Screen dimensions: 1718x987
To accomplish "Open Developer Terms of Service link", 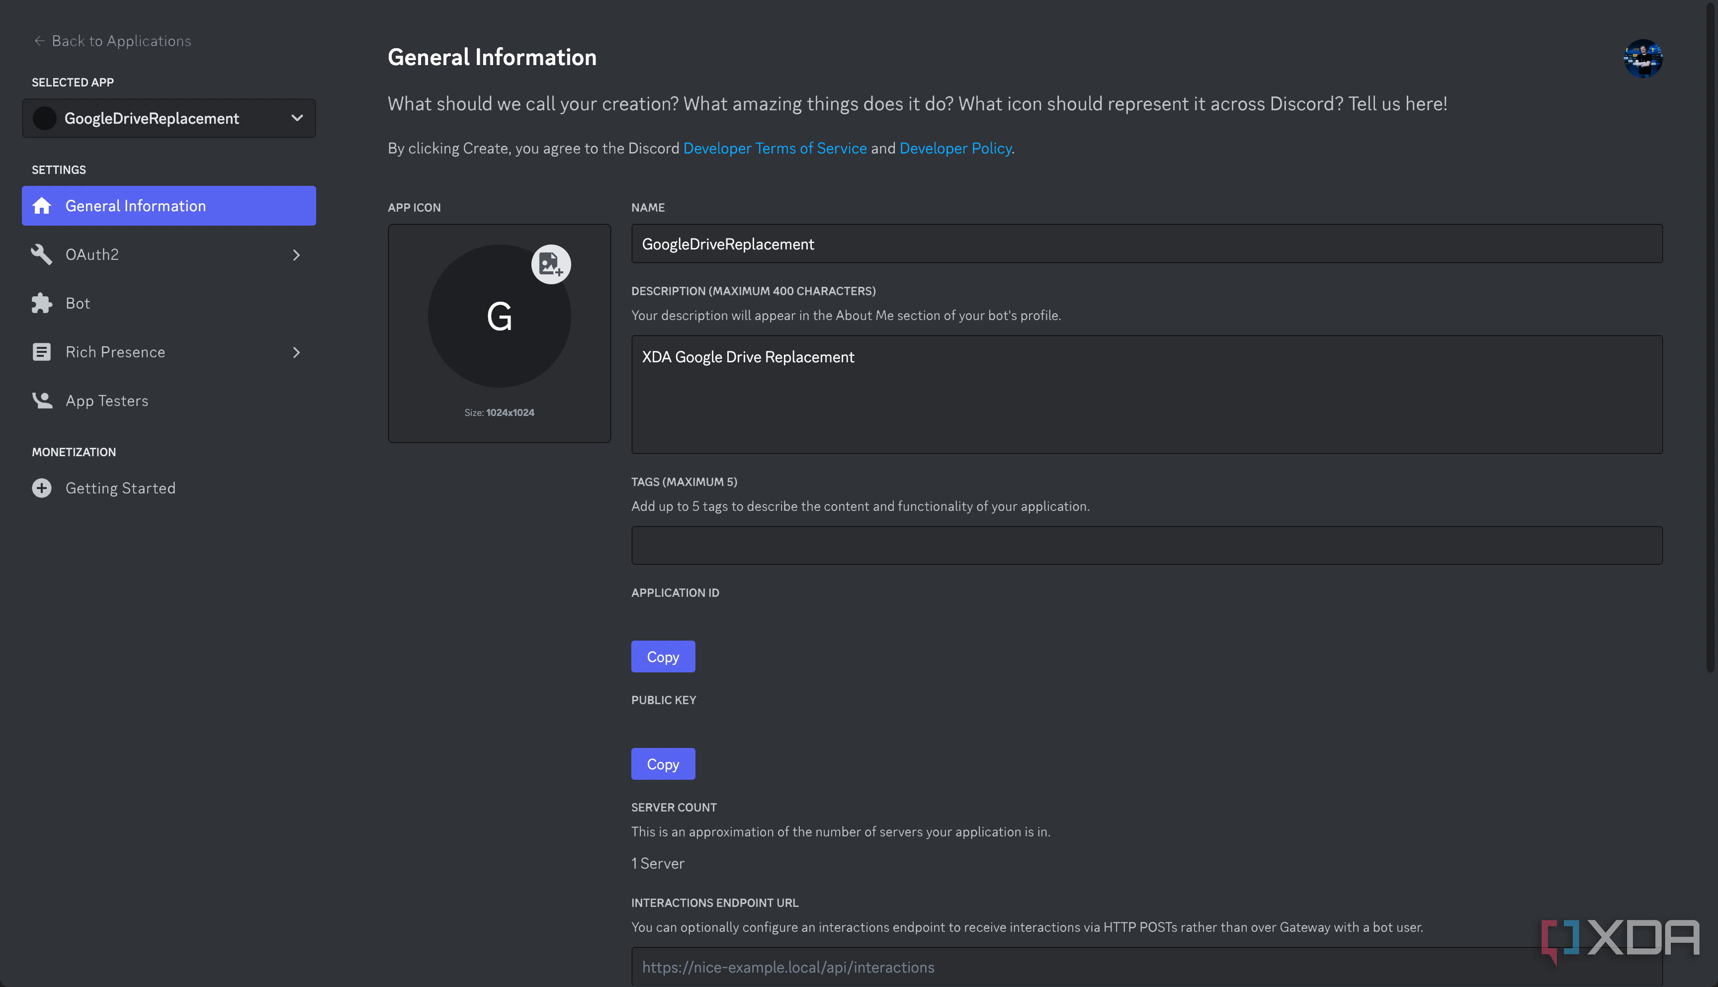I will (774, 149).
